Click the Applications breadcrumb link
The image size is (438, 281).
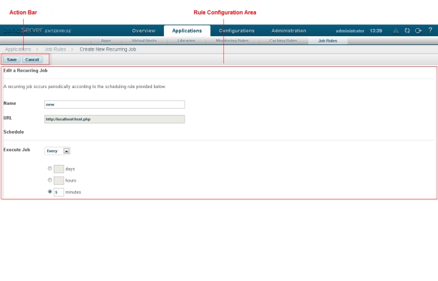click(18, 49)
